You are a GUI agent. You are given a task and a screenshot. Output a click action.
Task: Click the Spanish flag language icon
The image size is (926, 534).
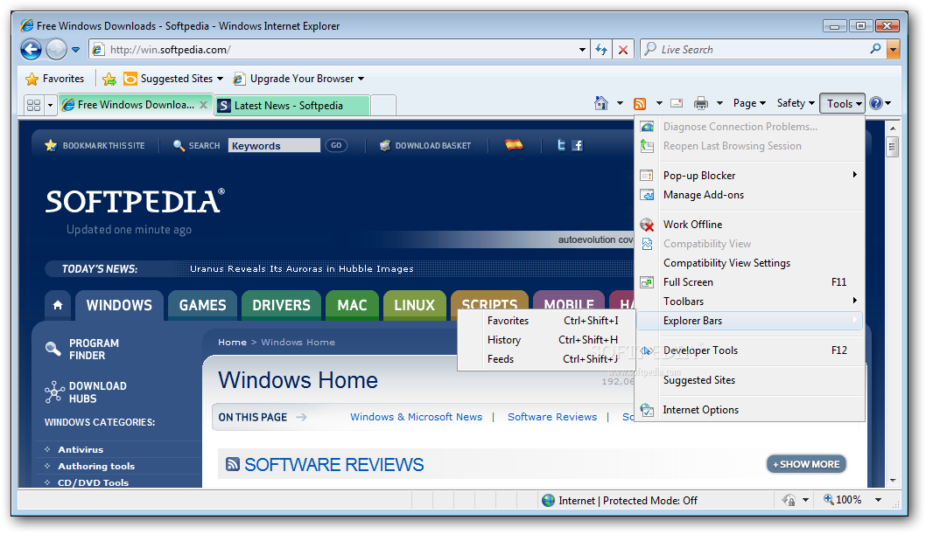(514, 145)
